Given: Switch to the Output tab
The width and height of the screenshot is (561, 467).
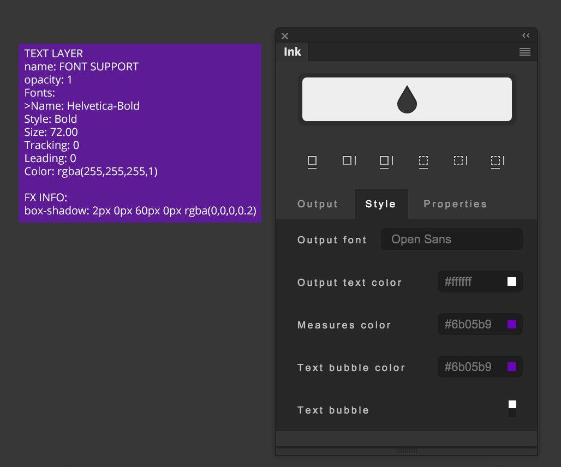Looking at the screenshot, I should tap(318, 204).
